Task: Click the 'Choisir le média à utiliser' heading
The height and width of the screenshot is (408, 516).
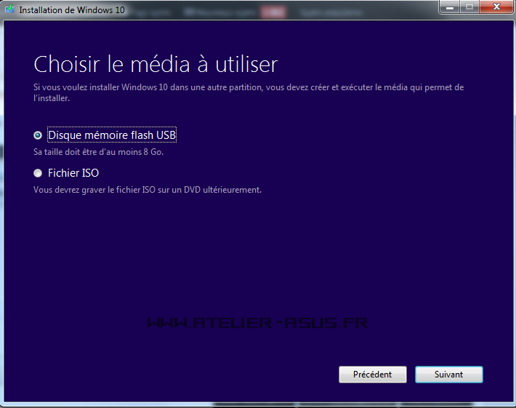Action: click(156, 64)
